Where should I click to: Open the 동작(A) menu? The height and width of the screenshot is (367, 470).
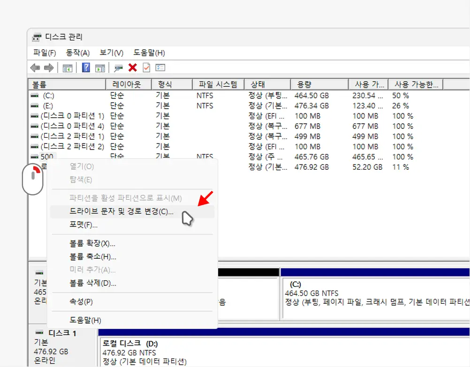pos(77,52)
